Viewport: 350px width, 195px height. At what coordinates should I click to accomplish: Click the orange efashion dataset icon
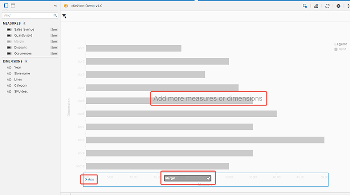pos(66,6)
